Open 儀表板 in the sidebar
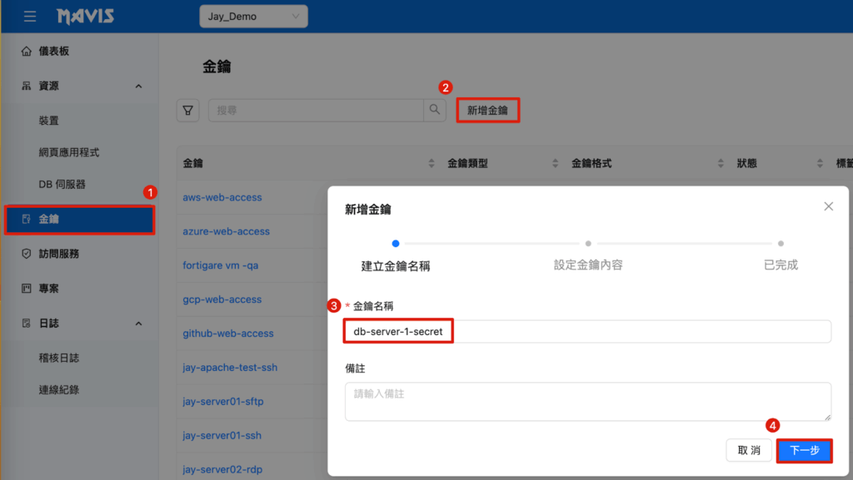853x480 pixels. 53,52
